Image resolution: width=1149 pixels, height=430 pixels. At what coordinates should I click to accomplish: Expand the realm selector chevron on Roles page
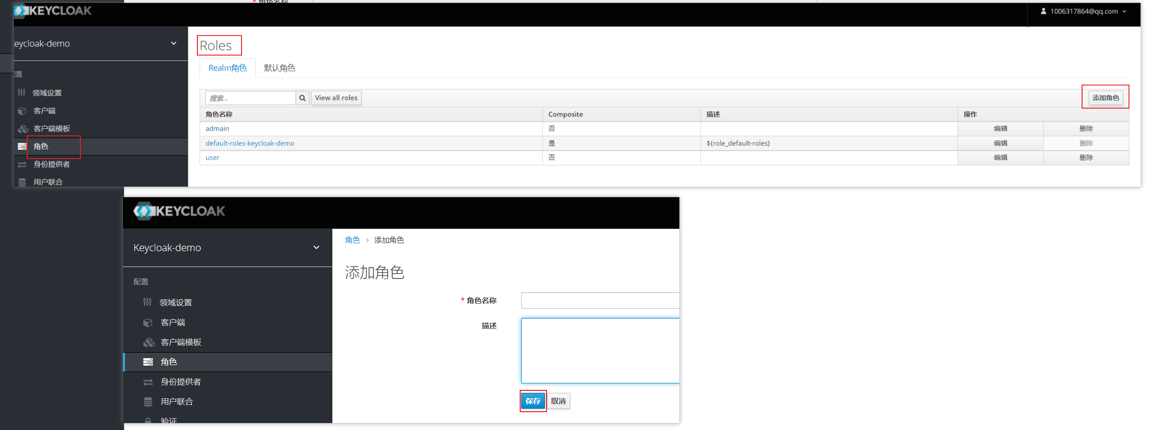coord(174,44)
